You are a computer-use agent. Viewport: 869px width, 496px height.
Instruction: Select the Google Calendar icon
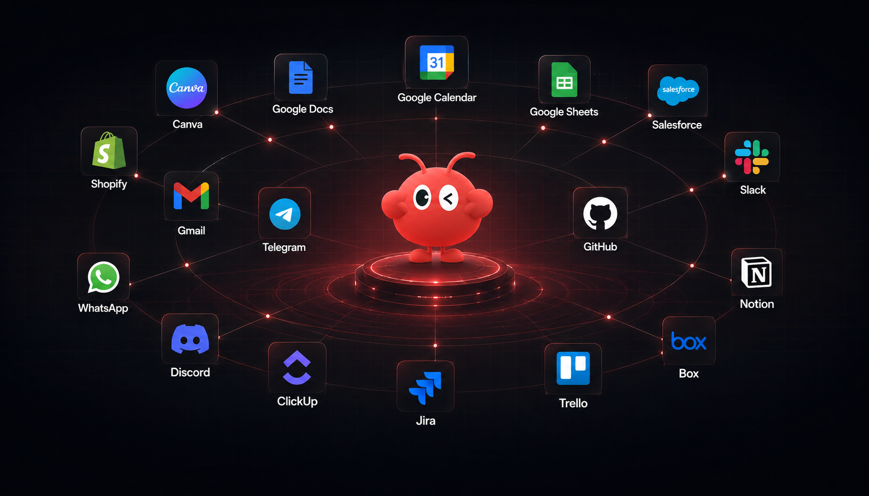point(436,62)
